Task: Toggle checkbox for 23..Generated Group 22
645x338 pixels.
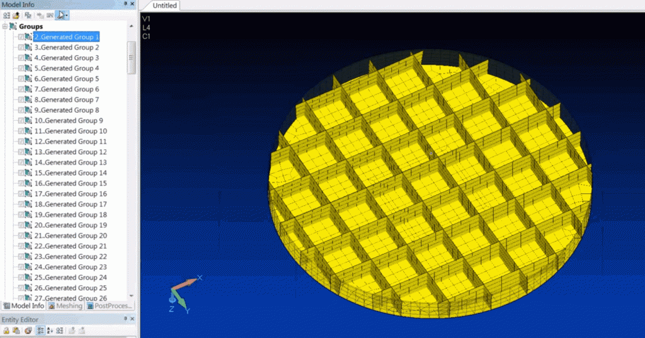Action: tap(21, 257)
